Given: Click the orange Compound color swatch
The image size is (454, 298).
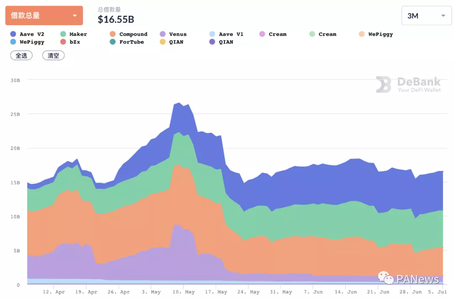Looking at the screenshot, I should (113, 34).
